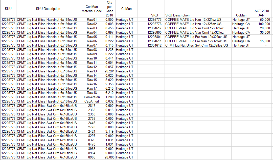The width and height of the screenshot is (273, 160).
Task: Click the 'SKU Description' header in left table
Action: pos(48,9)
